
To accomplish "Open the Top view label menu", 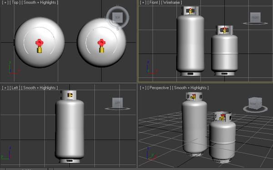I will 15,3.
